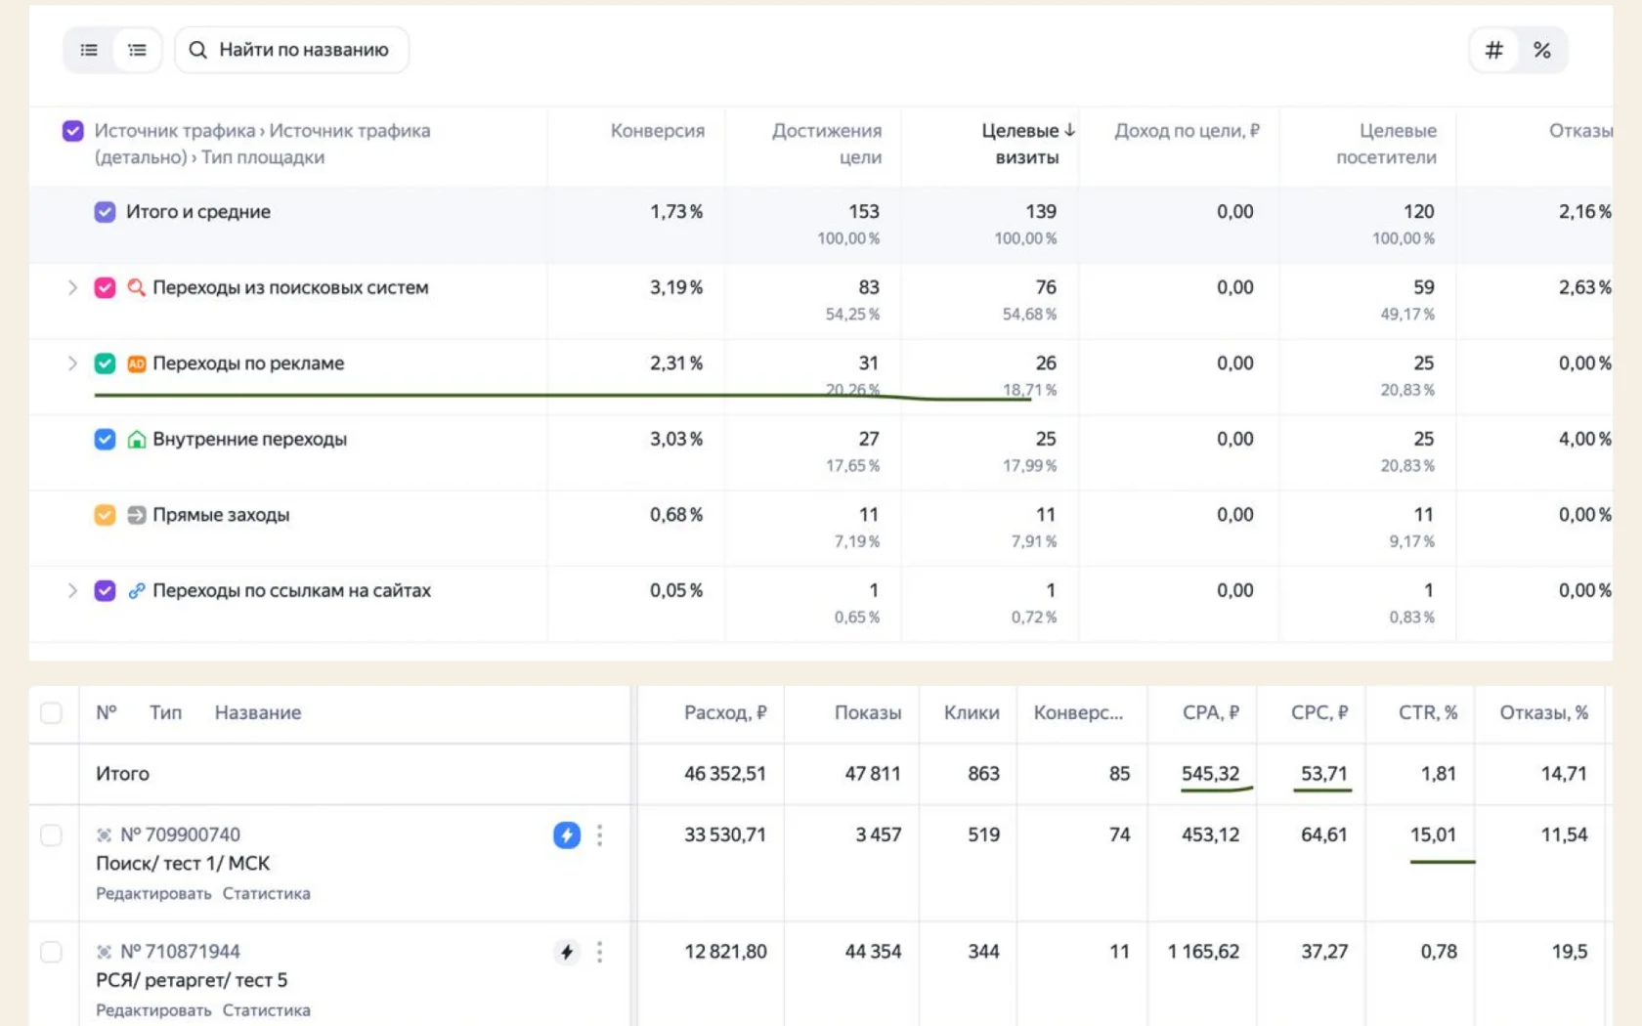This screenshot has height=1026, width=1642.
Task: Sort campaigns by Расход, ₽ column
Action: tap(725, 712)
